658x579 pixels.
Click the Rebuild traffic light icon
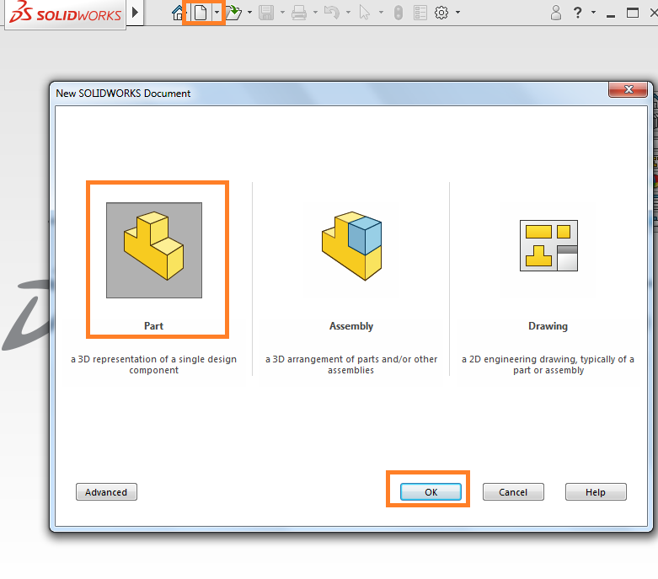click(399, 13)
